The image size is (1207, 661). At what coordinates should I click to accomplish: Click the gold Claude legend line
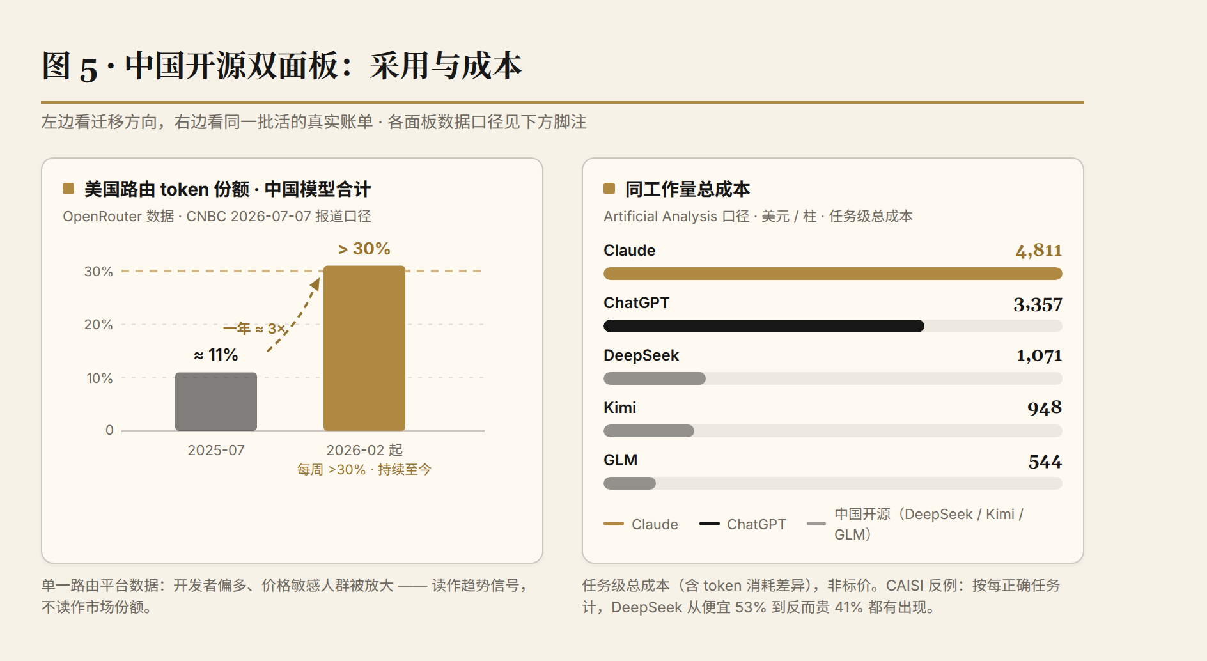pos(614,524)
